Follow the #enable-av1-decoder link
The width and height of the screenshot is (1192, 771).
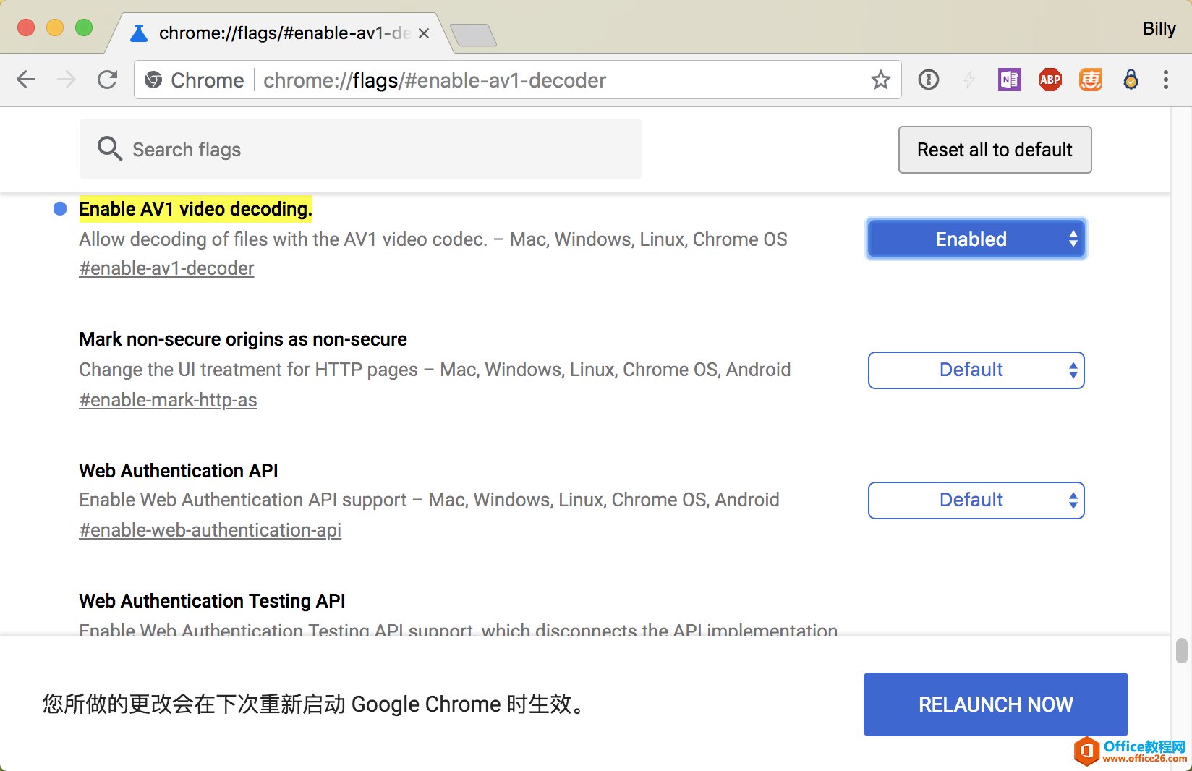166,268
